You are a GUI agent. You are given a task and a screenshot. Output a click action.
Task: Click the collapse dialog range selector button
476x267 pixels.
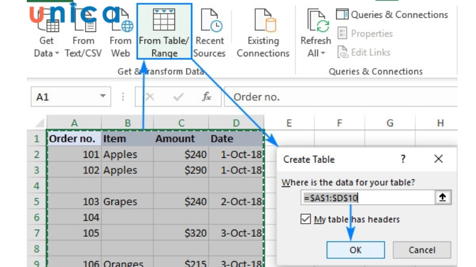[442, 198]
